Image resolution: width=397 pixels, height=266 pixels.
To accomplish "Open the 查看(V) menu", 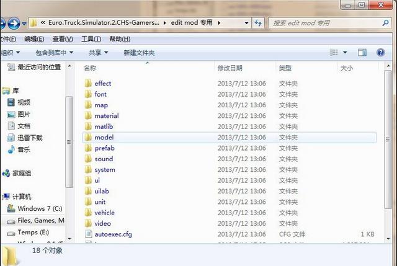I will pyautogui.click(x=63, y=39).
